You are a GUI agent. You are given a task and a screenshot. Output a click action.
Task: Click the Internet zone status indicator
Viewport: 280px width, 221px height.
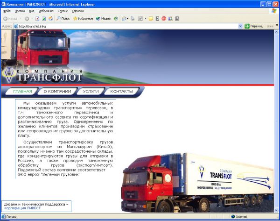pyautogui.click(x=239, y=216)
